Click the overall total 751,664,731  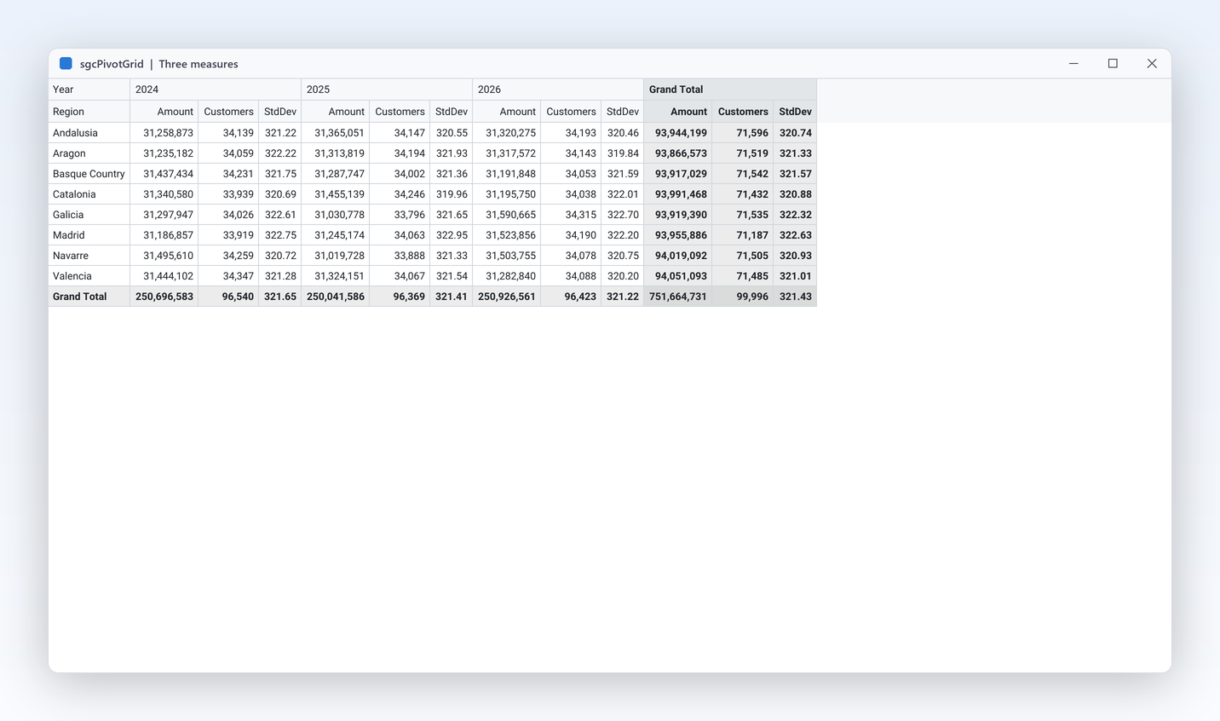[x=678, y=297]
